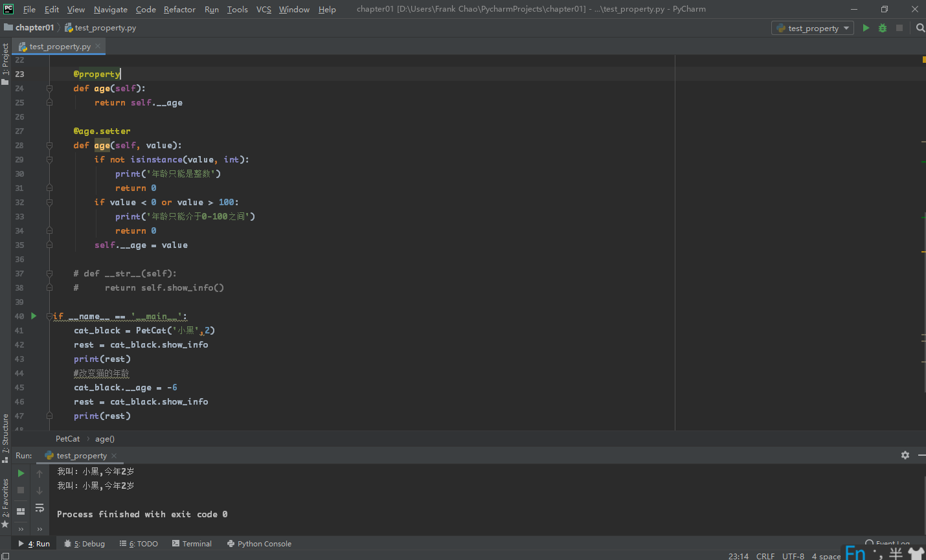Switch to the test_property.py editor tab
Viewport: 926px width, 560px height.
click(59, 46)
